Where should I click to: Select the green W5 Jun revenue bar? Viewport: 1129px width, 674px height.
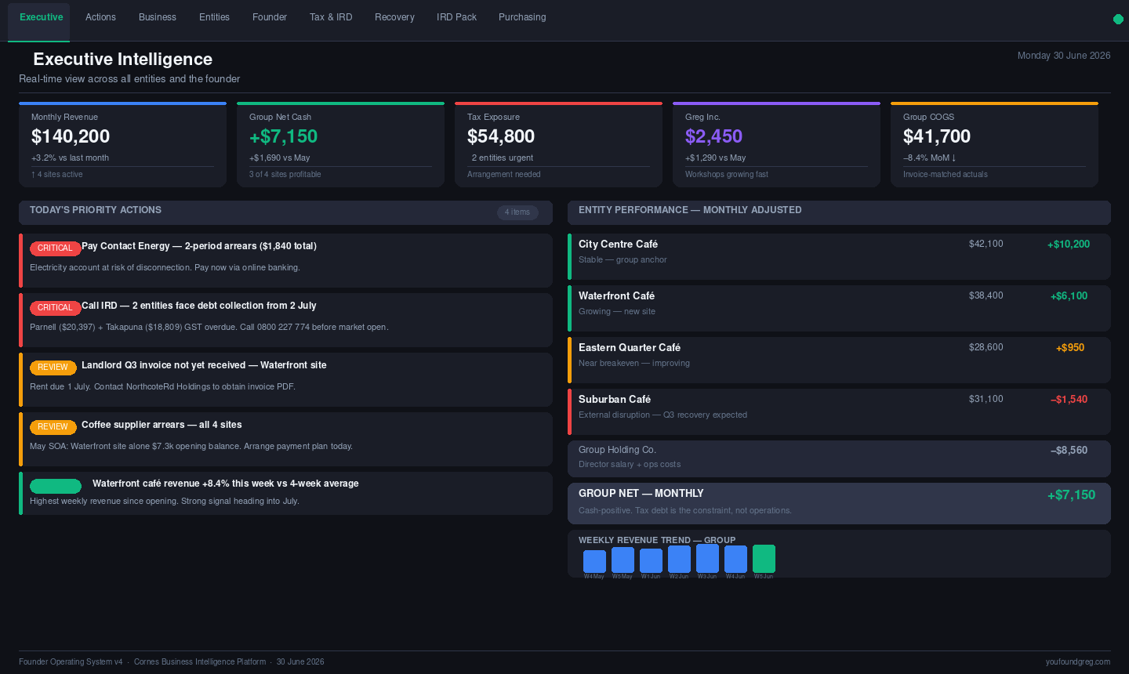pyautogui.click(x=764, y=559)
